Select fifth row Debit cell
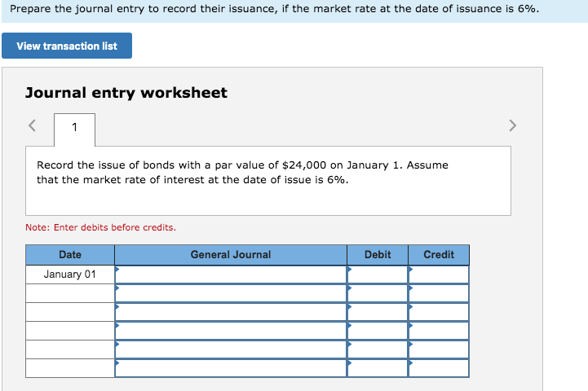 pos(378,349)
